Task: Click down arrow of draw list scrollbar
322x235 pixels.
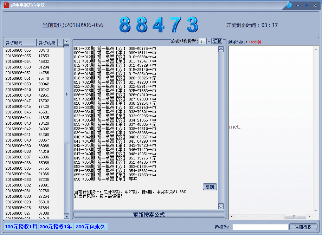Action: click(66, 216)
